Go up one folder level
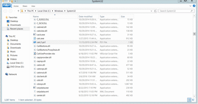The height and width of the screenshot is (104, 198). [18, 11]
